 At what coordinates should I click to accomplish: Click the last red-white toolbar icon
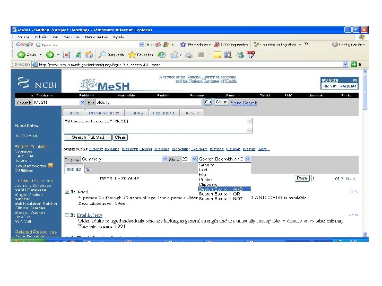tap(251, 55)
